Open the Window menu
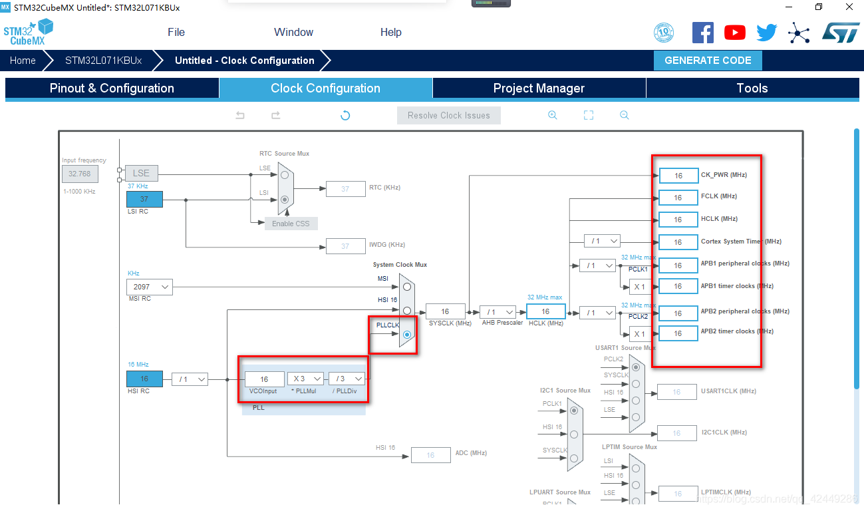This screenshot has height=511, width=864. (x=293, y=32)
